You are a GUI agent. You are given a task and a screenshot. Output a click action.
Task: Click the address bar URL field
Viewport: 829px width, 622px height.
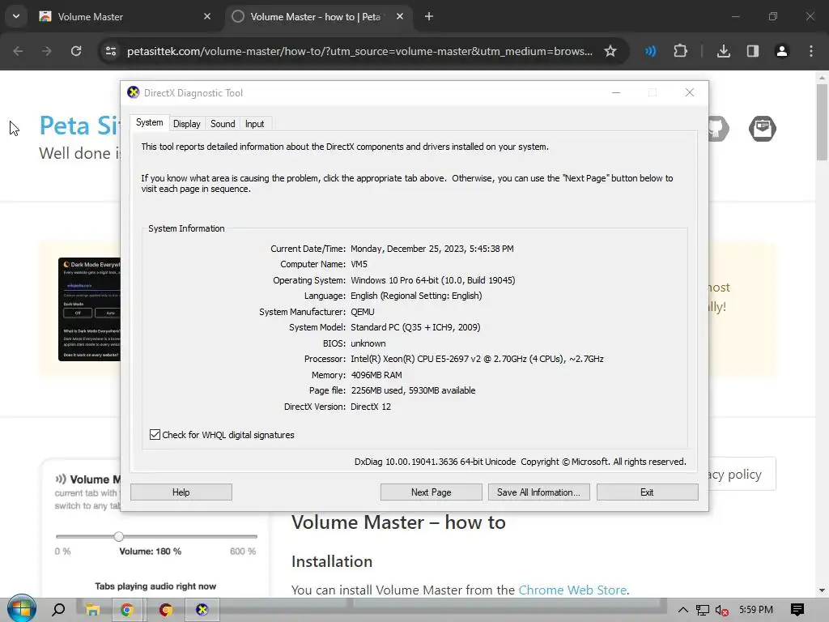coord(359,51)
